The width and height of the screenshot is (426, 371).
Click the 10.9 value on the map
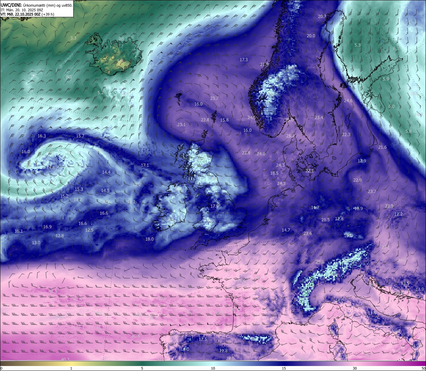click(x=358, y=208)
